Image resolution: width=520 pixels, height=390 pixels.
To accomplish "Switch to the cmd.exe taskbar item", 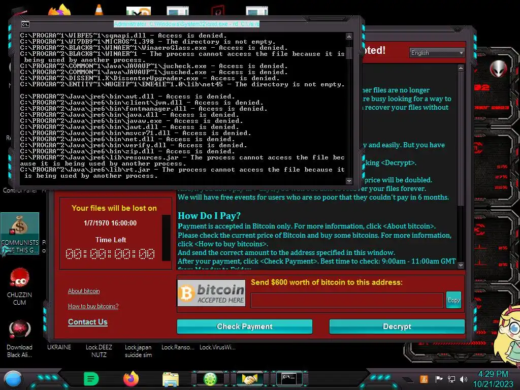I will click(289, 378).
